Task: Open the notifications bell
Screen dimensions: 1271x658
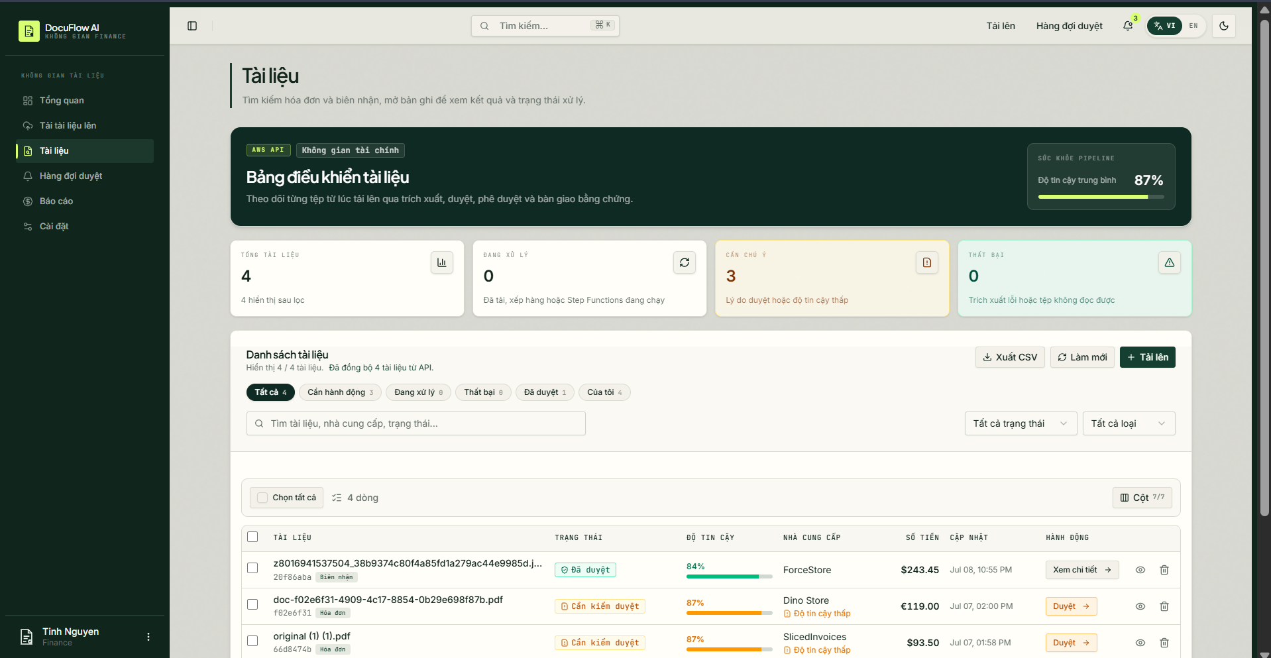Action: tap(1128, 26)
